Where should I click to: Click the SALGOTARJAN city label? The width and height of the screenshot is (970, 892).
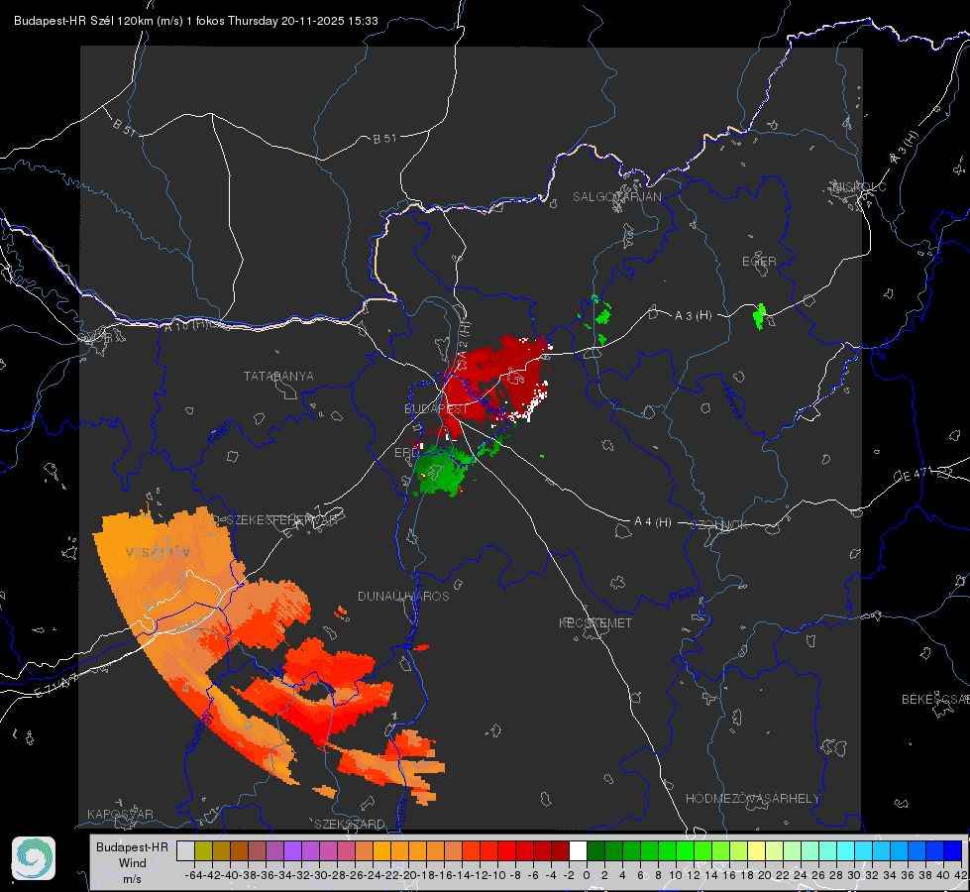pyautogui.click(x=616, y=197)
